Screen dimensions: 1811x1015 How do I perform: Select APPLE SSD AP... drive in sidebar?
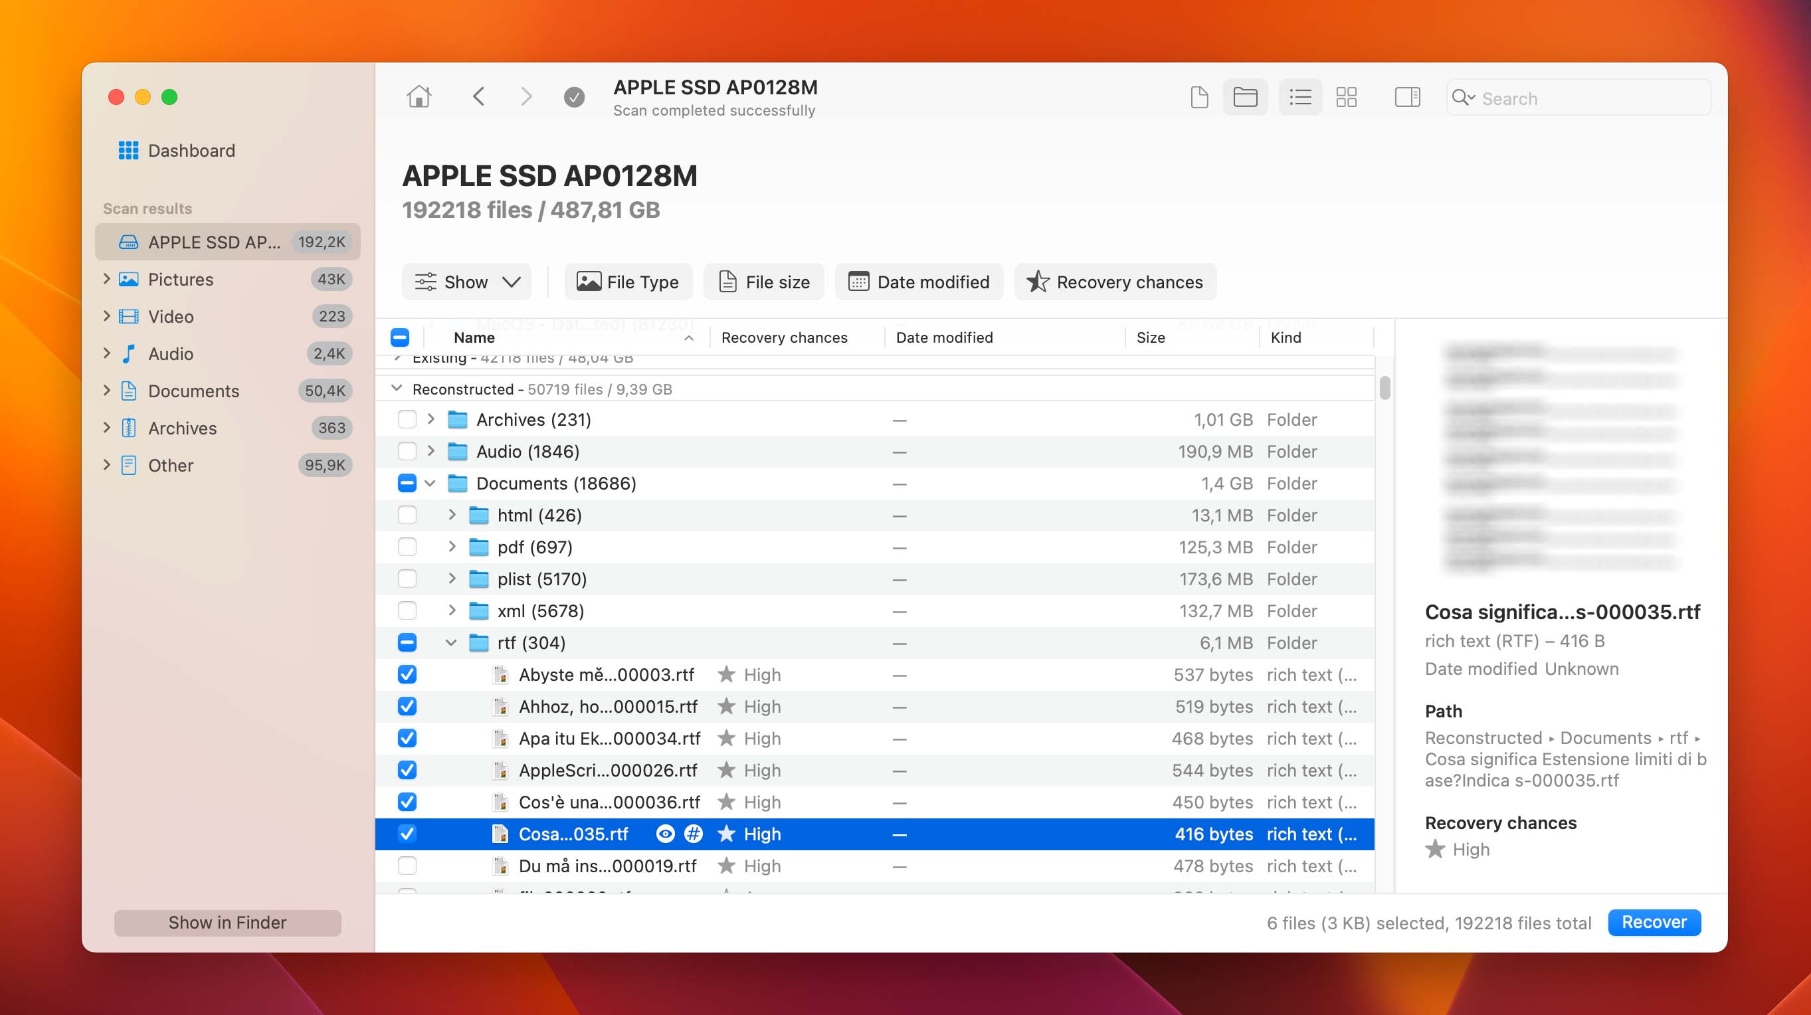[228, 242]
